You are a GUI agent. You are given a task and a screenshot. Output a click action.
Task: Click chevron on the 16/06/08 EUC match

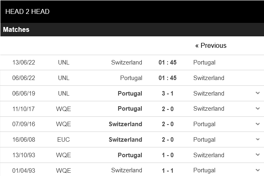pyautogui.click(x=257, y=140)
